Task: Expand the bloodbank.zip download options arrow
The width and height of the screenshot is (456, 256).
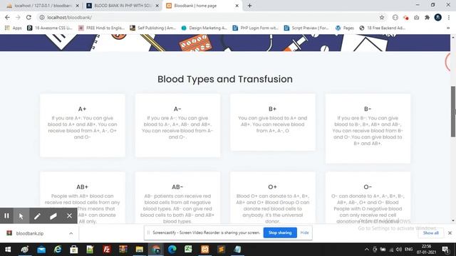Action: [71, 233]
